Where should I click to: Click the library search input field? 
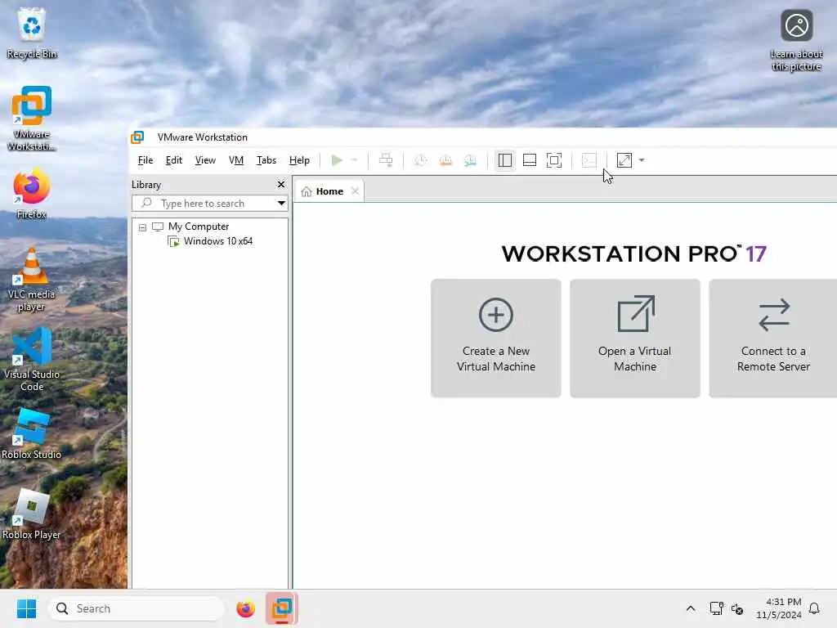[x=204, y=204]
